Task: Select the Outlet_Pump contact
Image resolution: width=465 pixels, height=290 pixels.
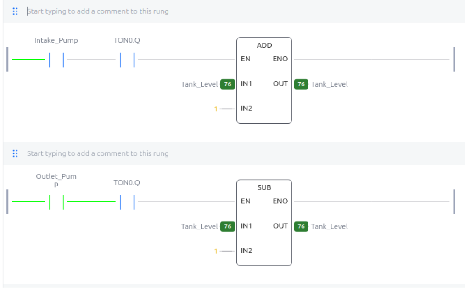Action: tap(56, 202)
